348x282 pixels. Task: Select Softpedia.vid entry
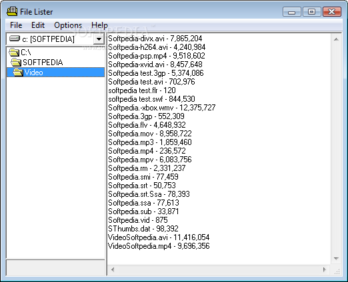[x=138, y=220]
